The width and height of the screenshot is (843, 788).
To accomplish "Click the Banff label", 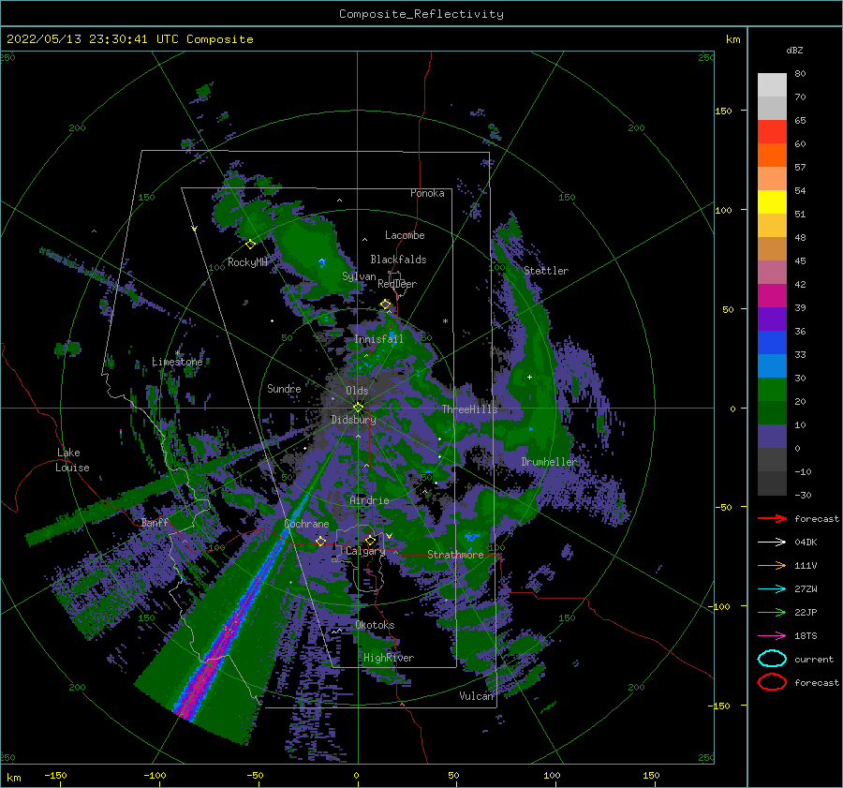I will pyautogui.click(x=155, y=523).
